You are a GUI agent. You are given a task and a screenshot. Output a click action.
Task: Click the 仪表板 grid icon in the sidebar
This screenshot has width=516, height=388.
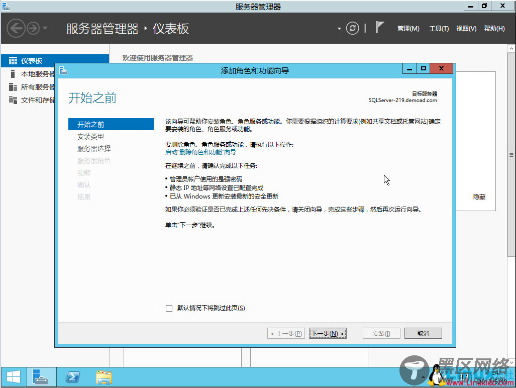pyautogui.click(x=13, y=61)
